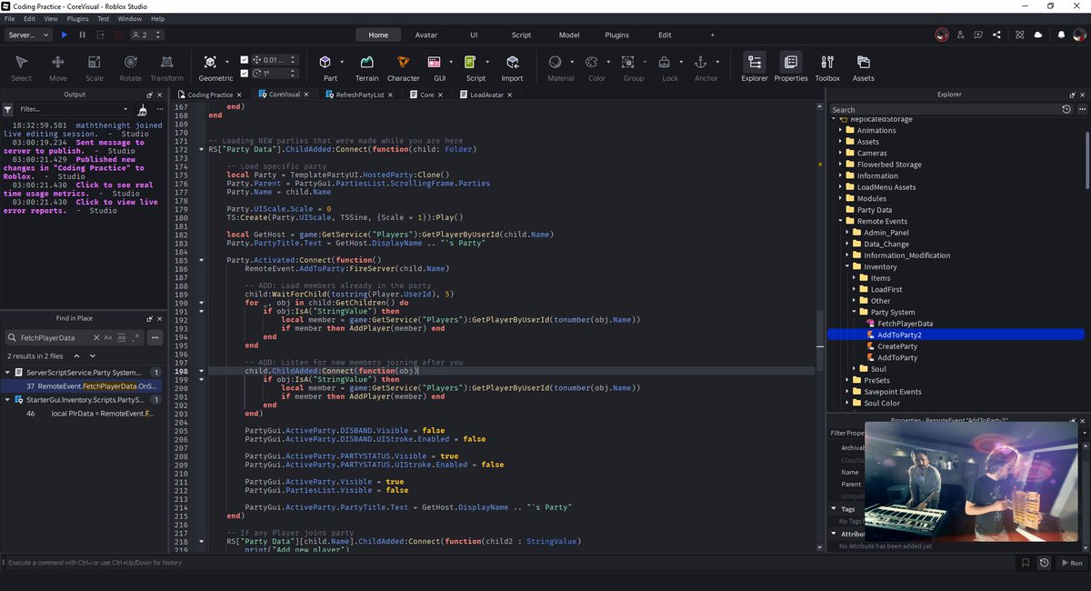This screenshot has height=591, width=1091.
Task: Go to previous Find in Place result
Action: pyautogui.click(x=77, y=356)
